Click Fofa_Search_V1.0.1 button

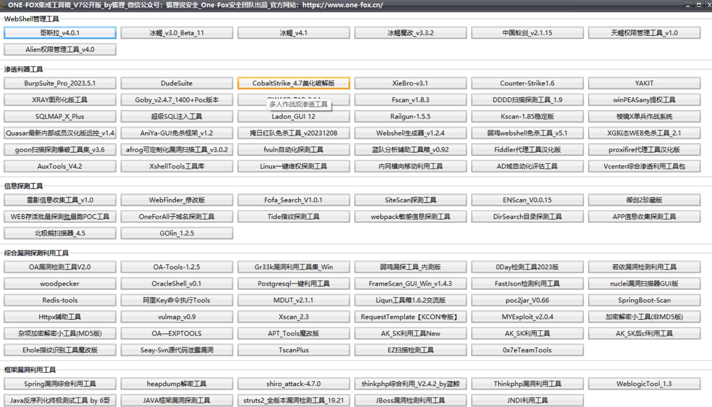click(293, 200)
